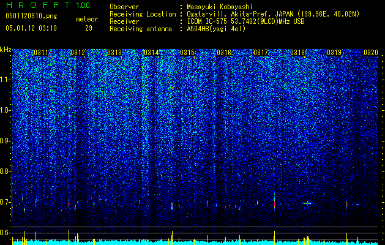
Task: Click the 0317 time marker
Action: (x=261, y=53)
